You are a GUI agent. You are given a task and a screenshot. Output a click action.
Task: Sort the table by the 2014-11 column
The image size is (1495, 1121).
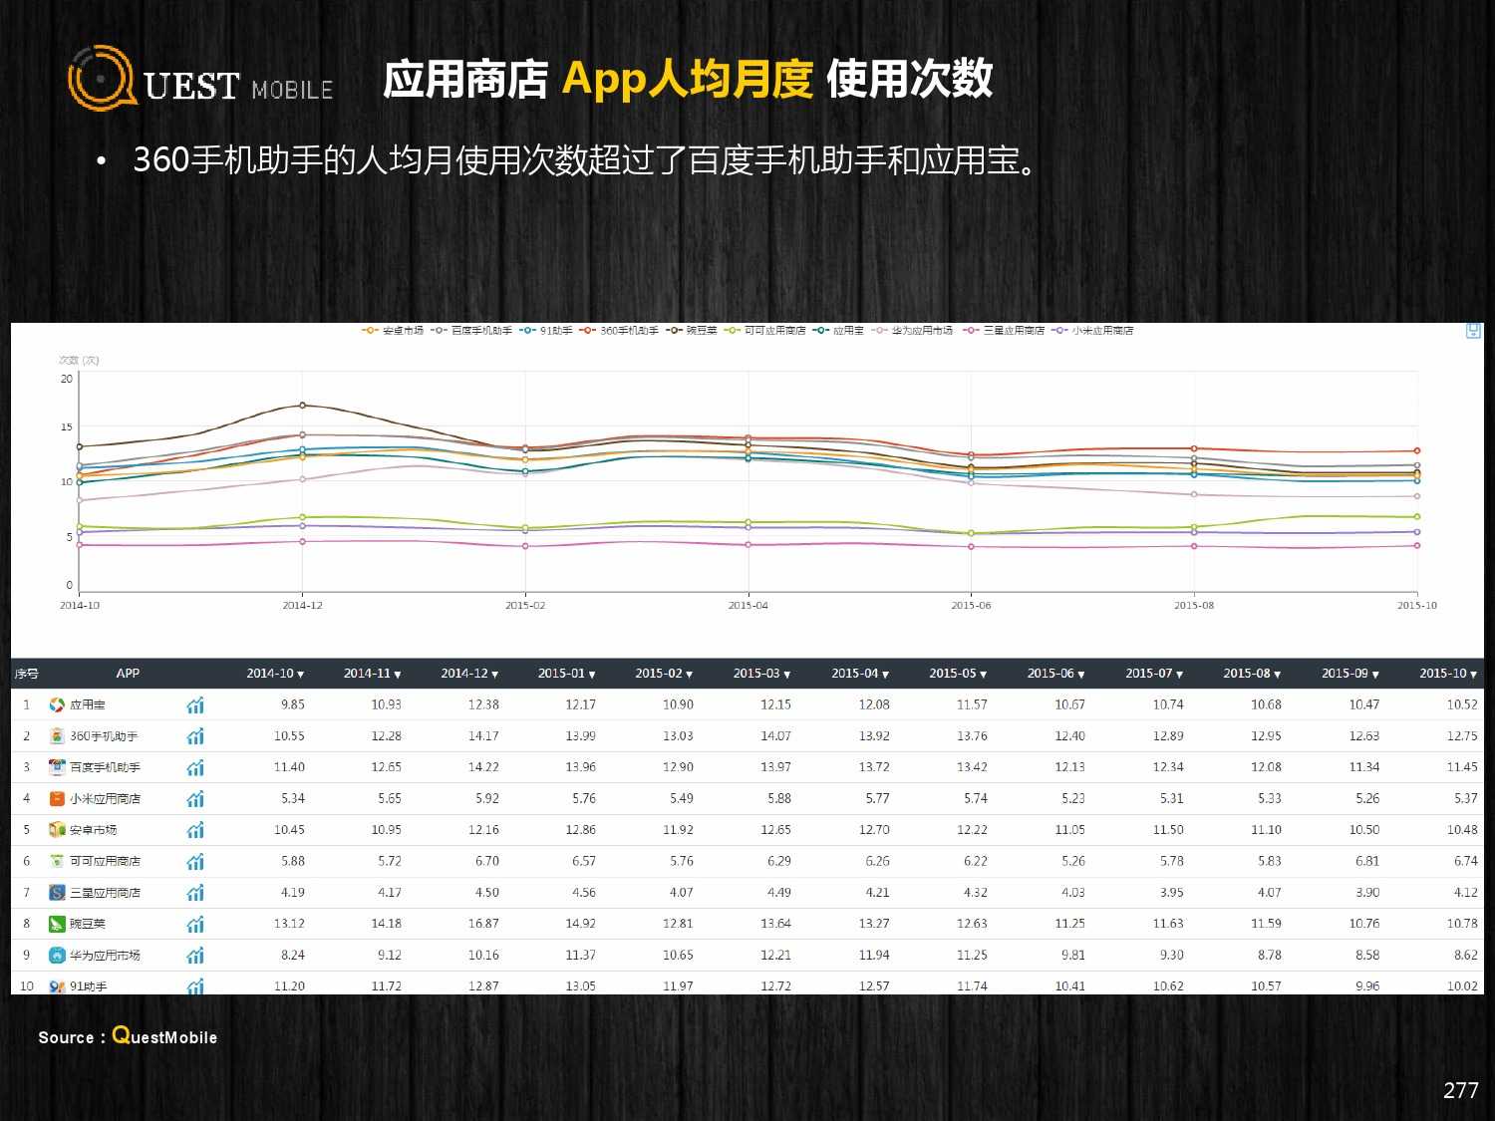[373, 674]
